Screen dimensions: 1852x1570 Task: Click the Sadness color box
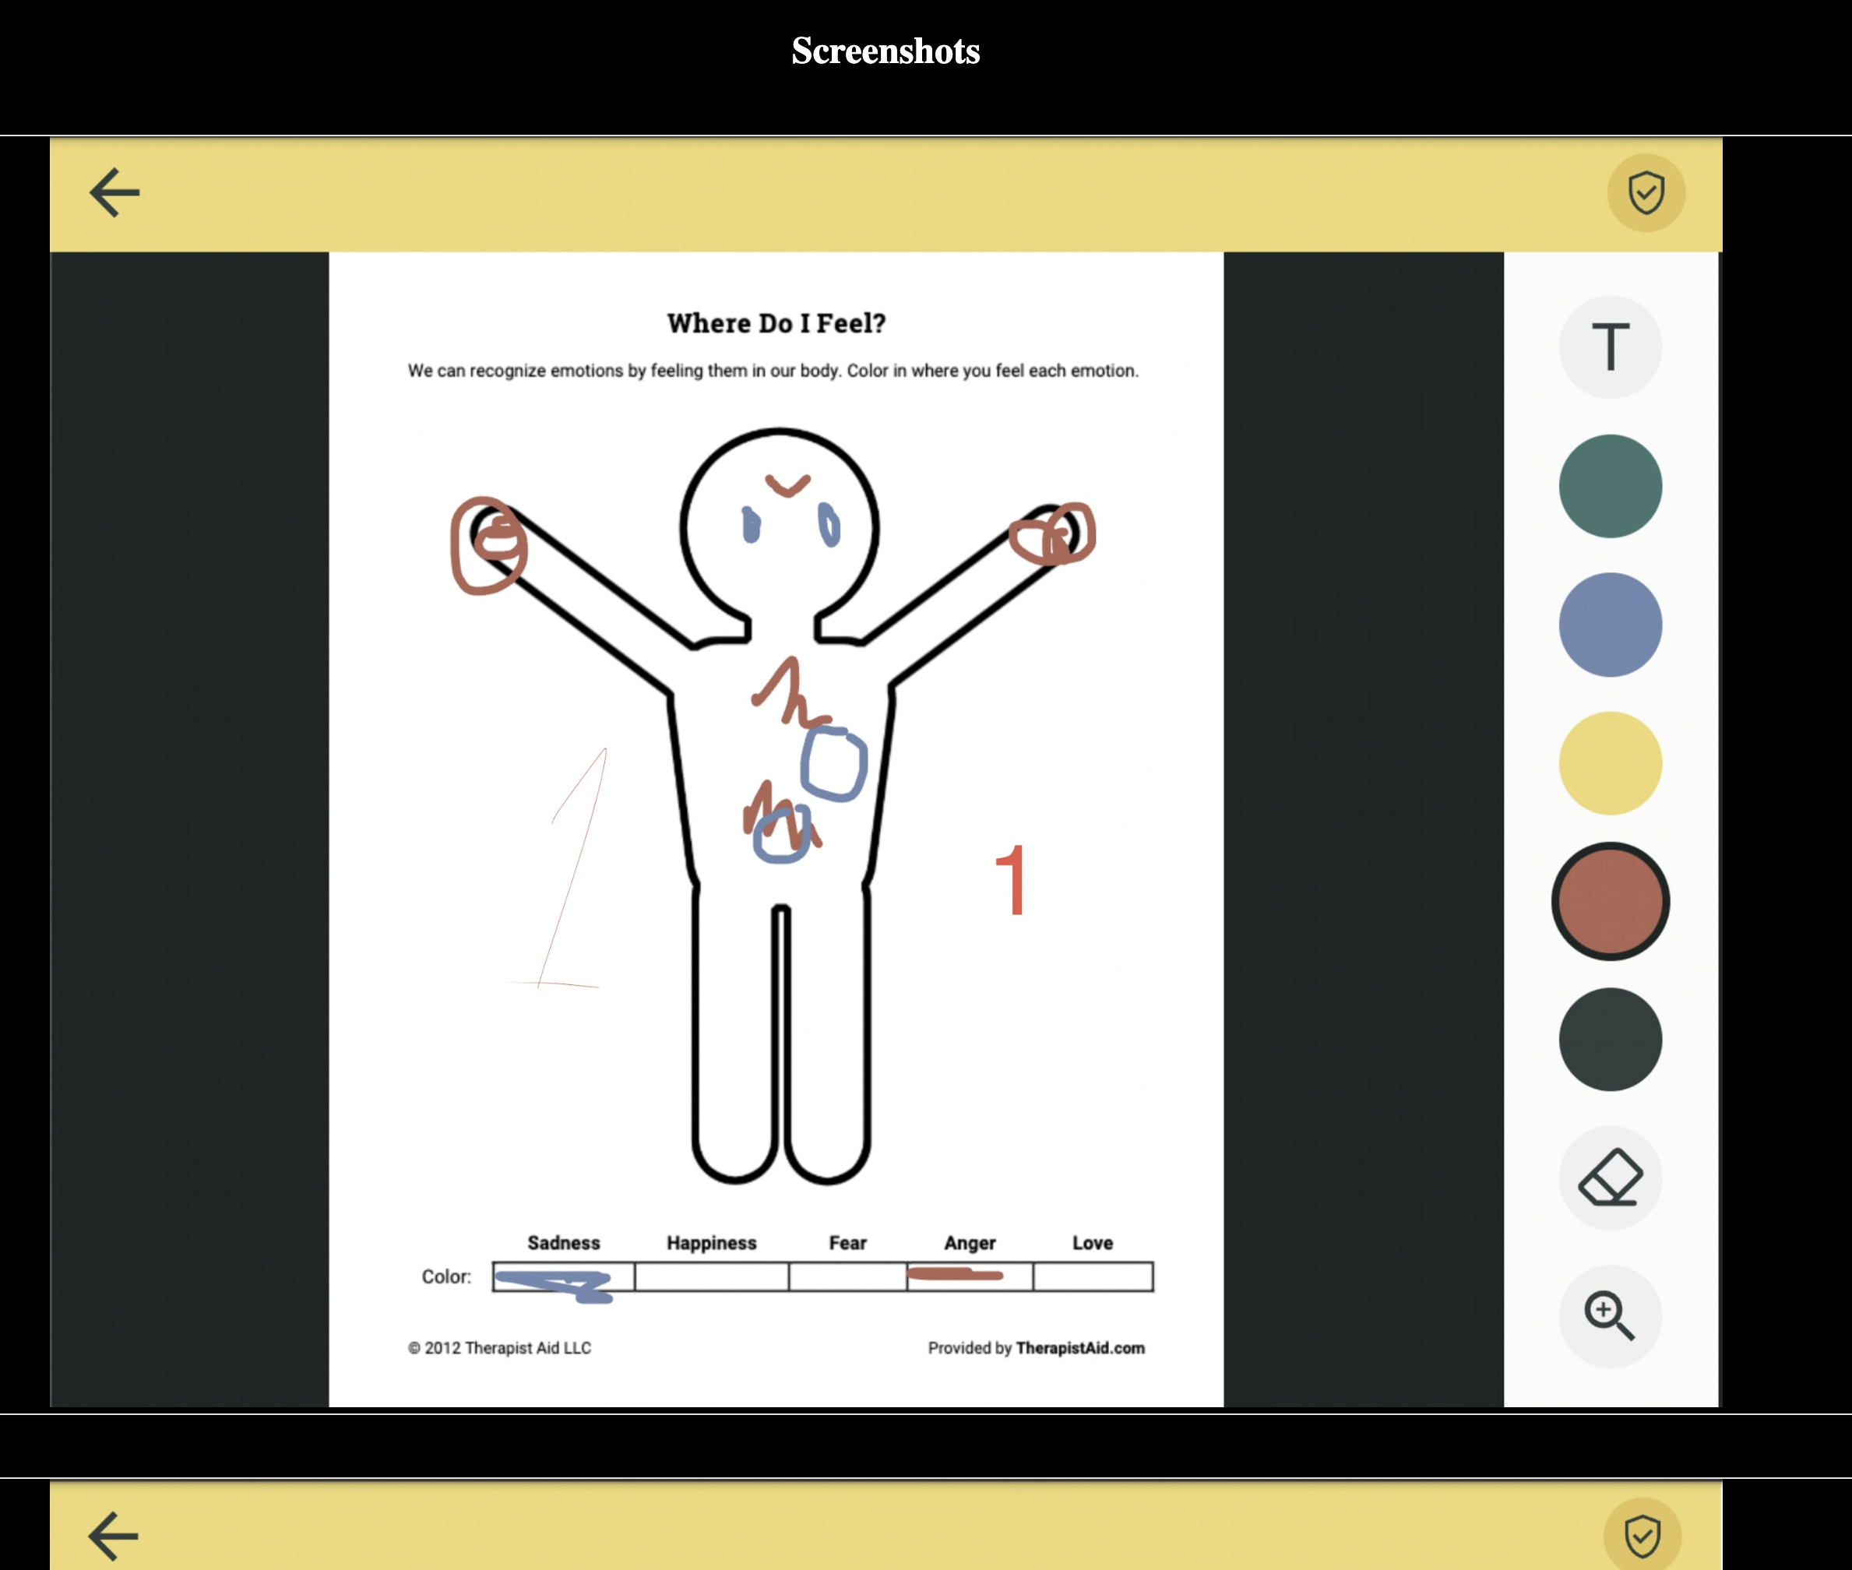click(x=563, y=1276)
